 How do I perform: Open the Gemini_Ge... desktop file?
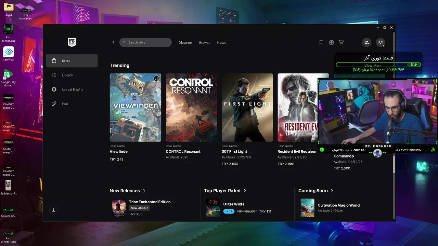[x=9, y=212]
